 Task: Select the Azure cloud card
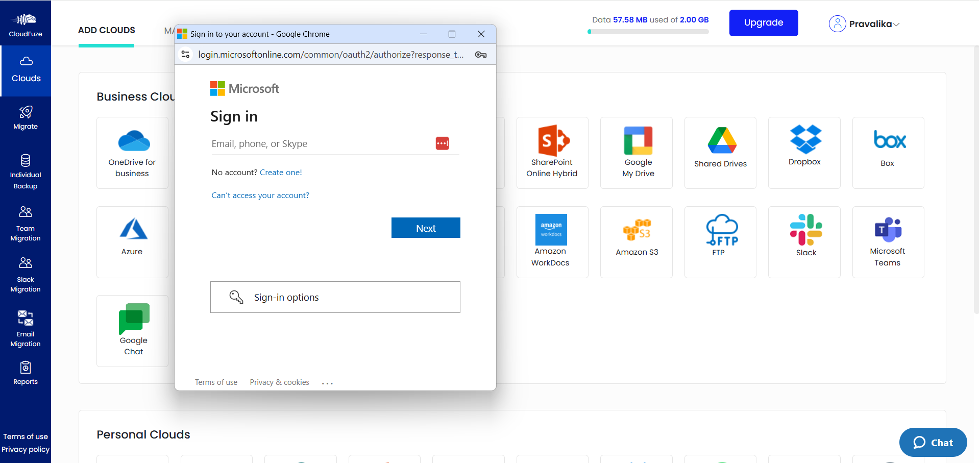132,242
